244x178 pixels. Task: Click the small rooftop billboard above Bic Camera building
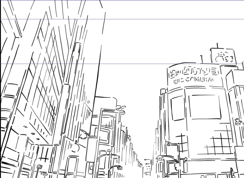223,56
